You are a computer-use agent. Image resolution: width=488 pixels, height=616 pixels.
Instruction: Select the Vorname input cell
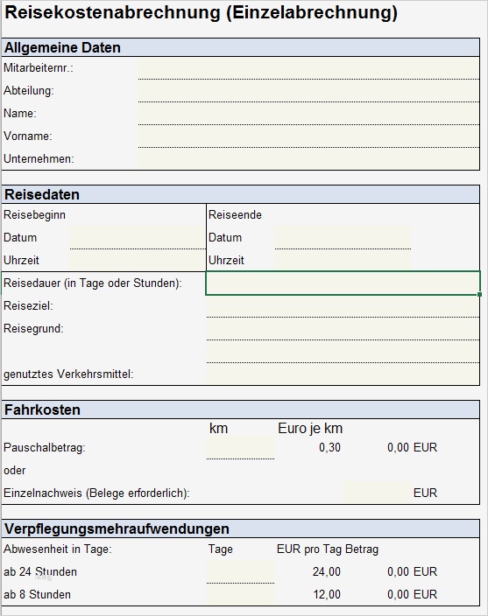[x=308, y=136]
